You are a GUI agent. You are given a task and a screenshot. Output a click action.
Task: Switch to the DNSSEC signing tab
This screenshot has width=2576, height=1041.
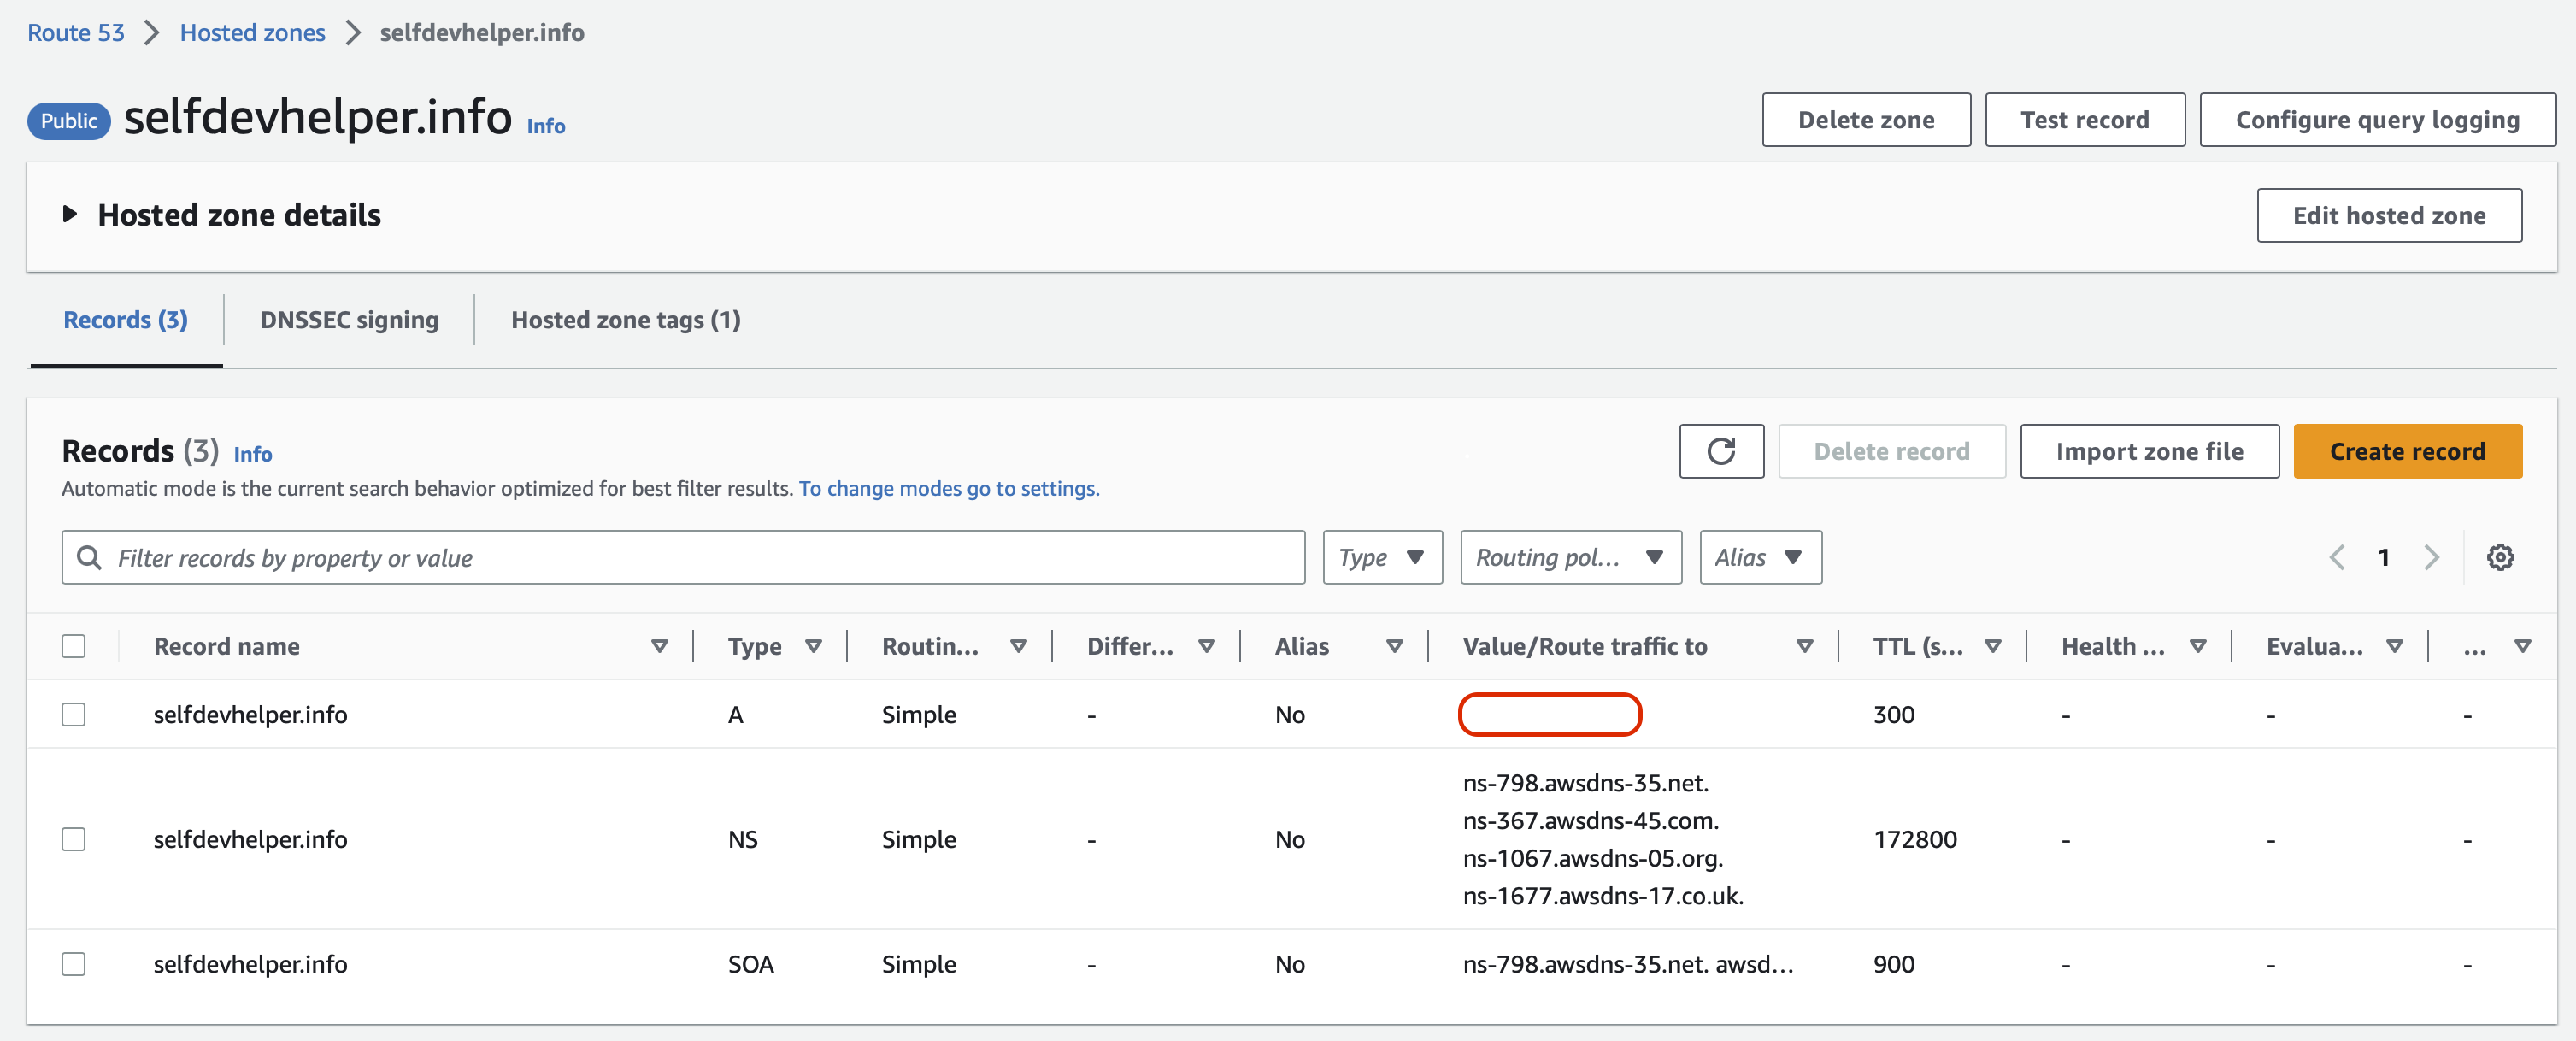point(349,320)
